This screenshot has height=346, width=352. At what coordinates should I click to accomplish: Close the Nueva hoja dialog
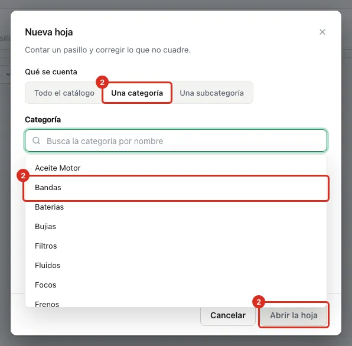[322, 32]
